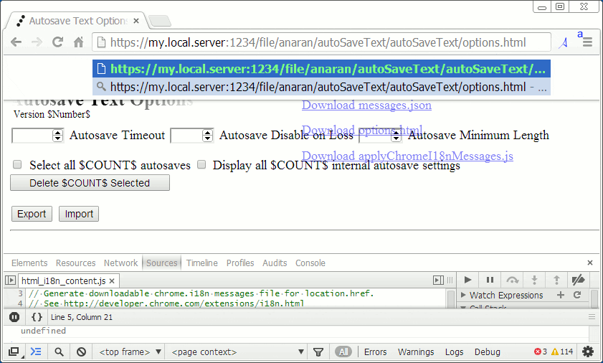Check Select all $COUNT$ autosaves
The image size is (603, 363).
18,164
